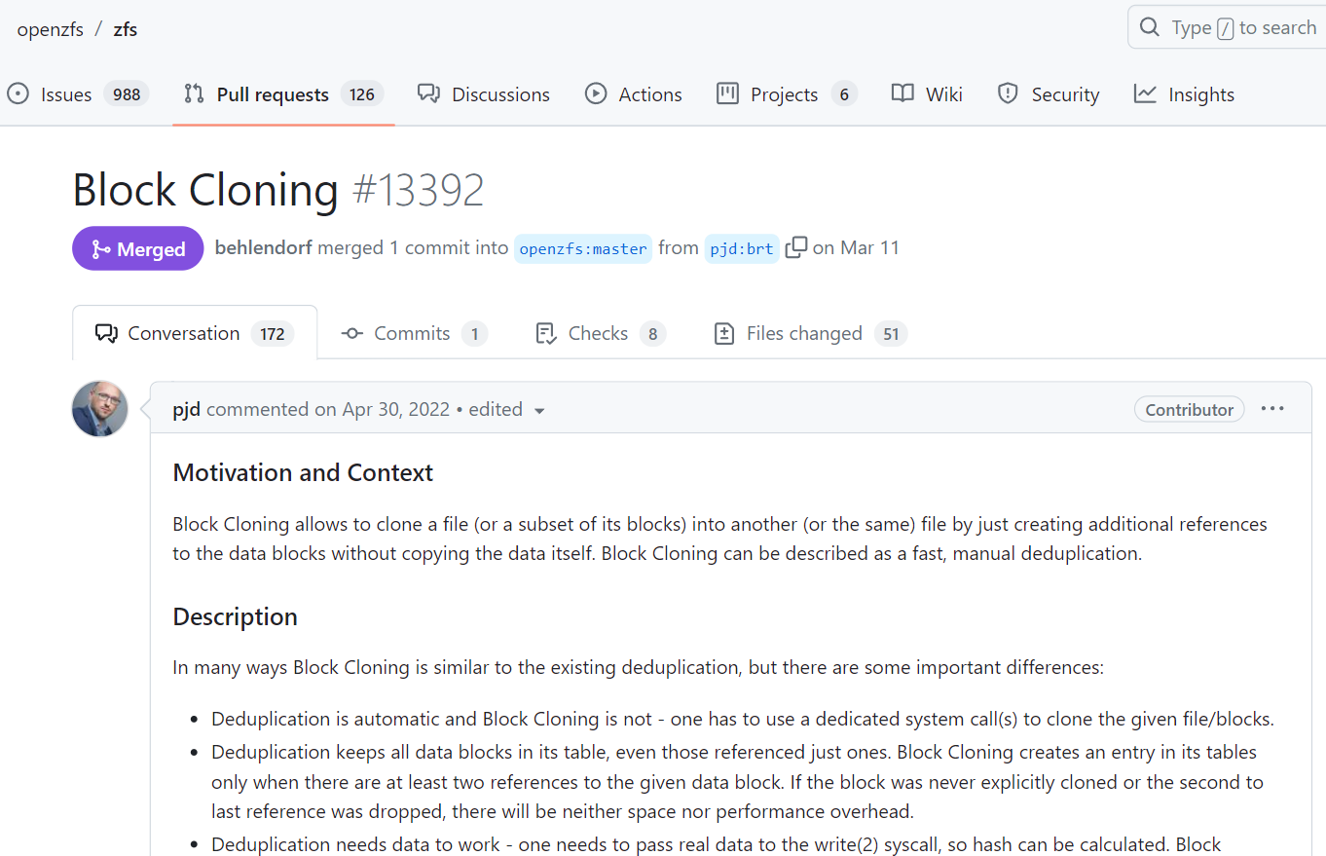Open the Discussions tab

pos(484,94)
